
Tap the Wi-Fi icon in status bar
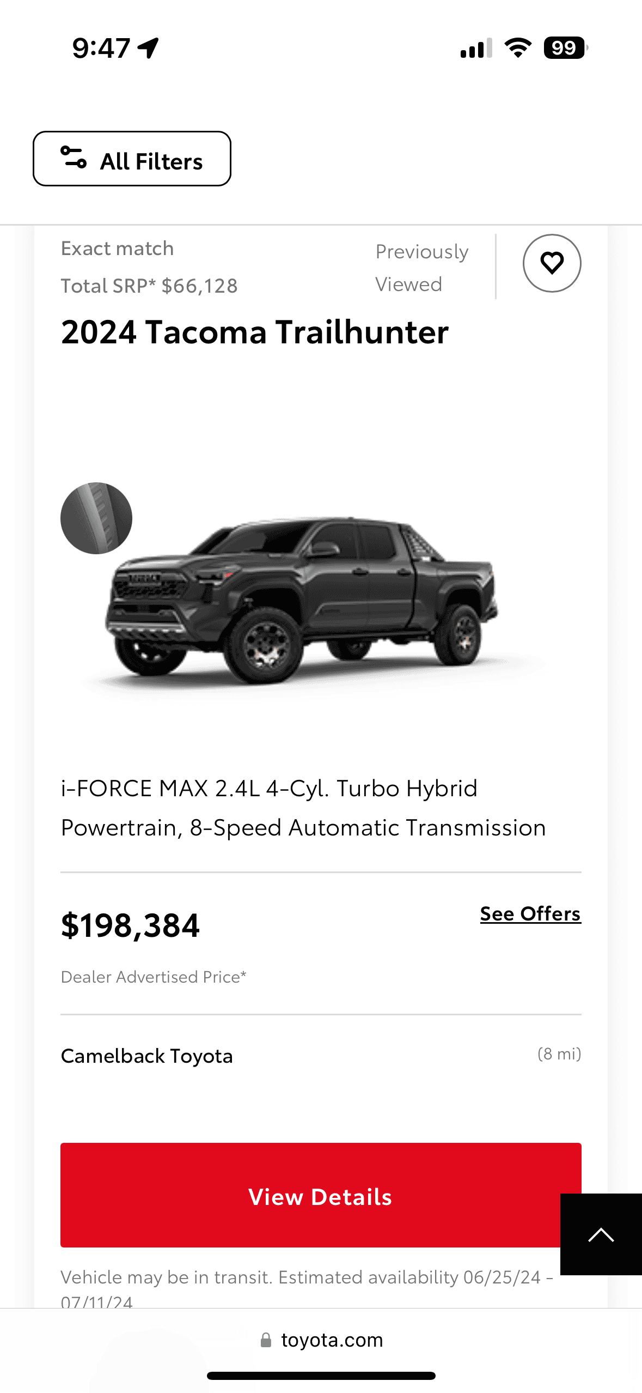pos(518,48)
